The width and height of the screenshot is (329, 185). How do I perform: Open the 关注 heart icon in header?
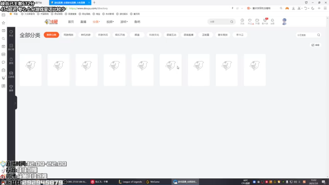250,21
